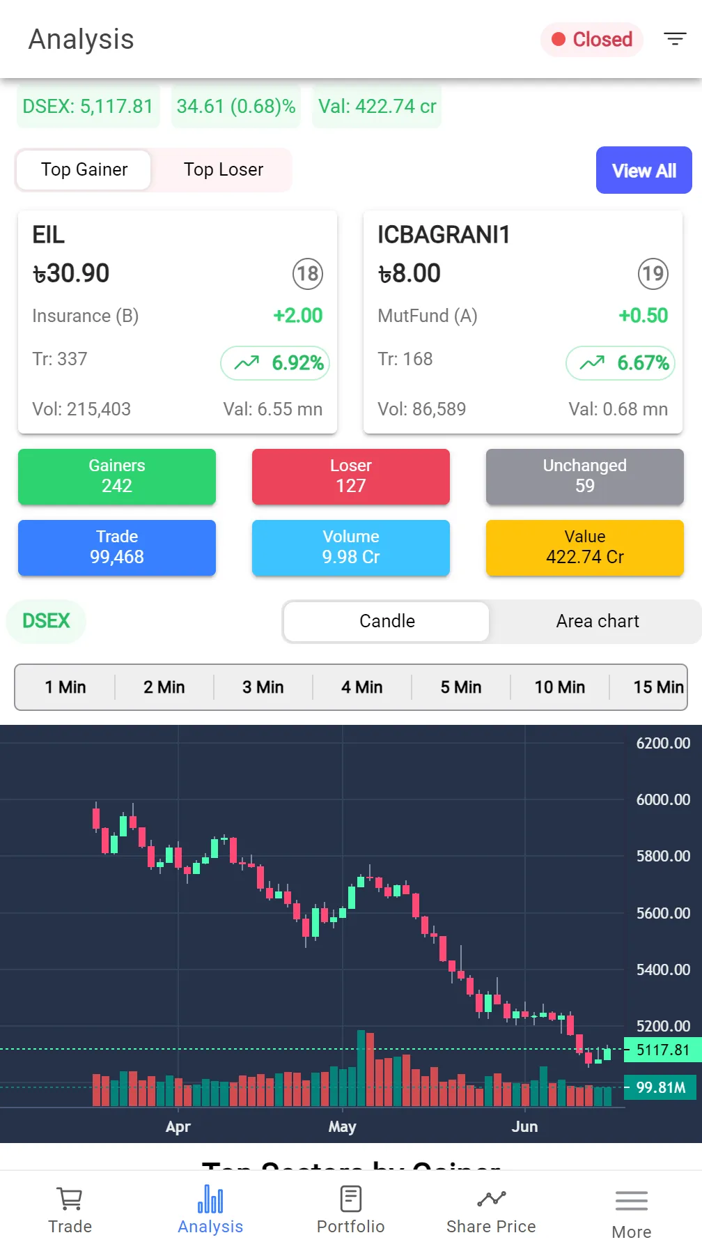Image resolution: width=702 pixels, height=1249 pixels.
Task: Switch to Top Loser
Action: 224,169
